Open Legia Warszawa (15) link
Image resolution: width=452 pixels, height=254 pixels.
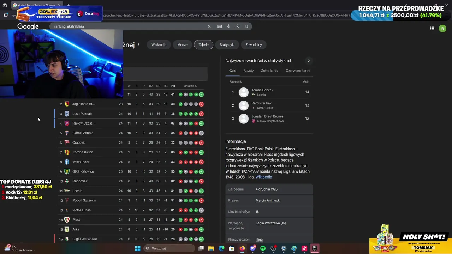[271, 223]
